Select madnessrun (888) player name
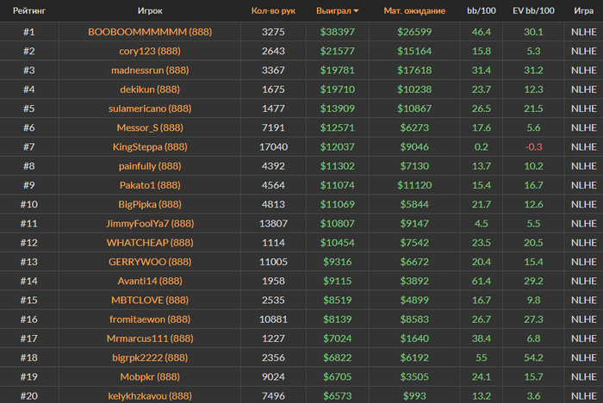Image resolution: width=603 pixels, height=403 pixels. [x=150, y=71]
